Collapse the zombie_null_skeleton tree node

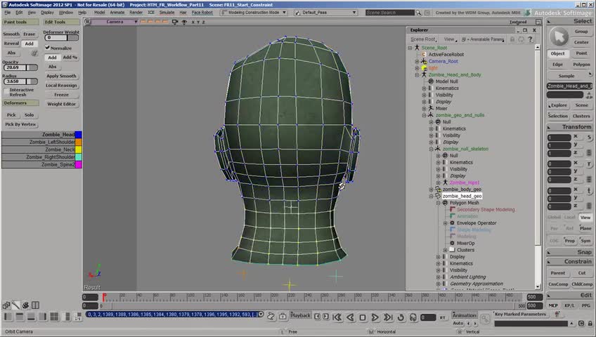click(x=432, y=149)
